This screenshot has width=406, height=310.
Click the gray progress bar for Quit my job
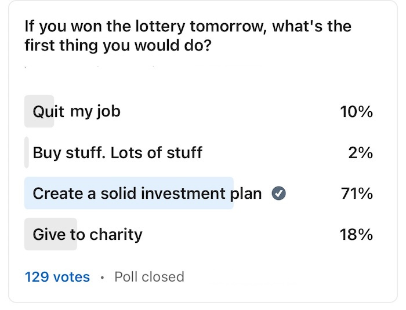(x=39, y=111)
